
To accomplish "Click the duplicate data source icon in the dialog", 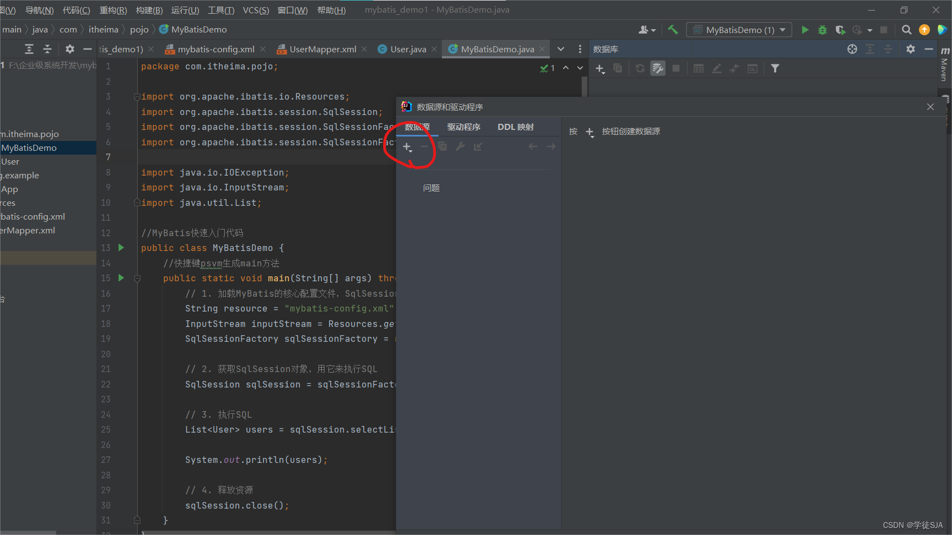I will pyautogui.click(x=442, y=146).
